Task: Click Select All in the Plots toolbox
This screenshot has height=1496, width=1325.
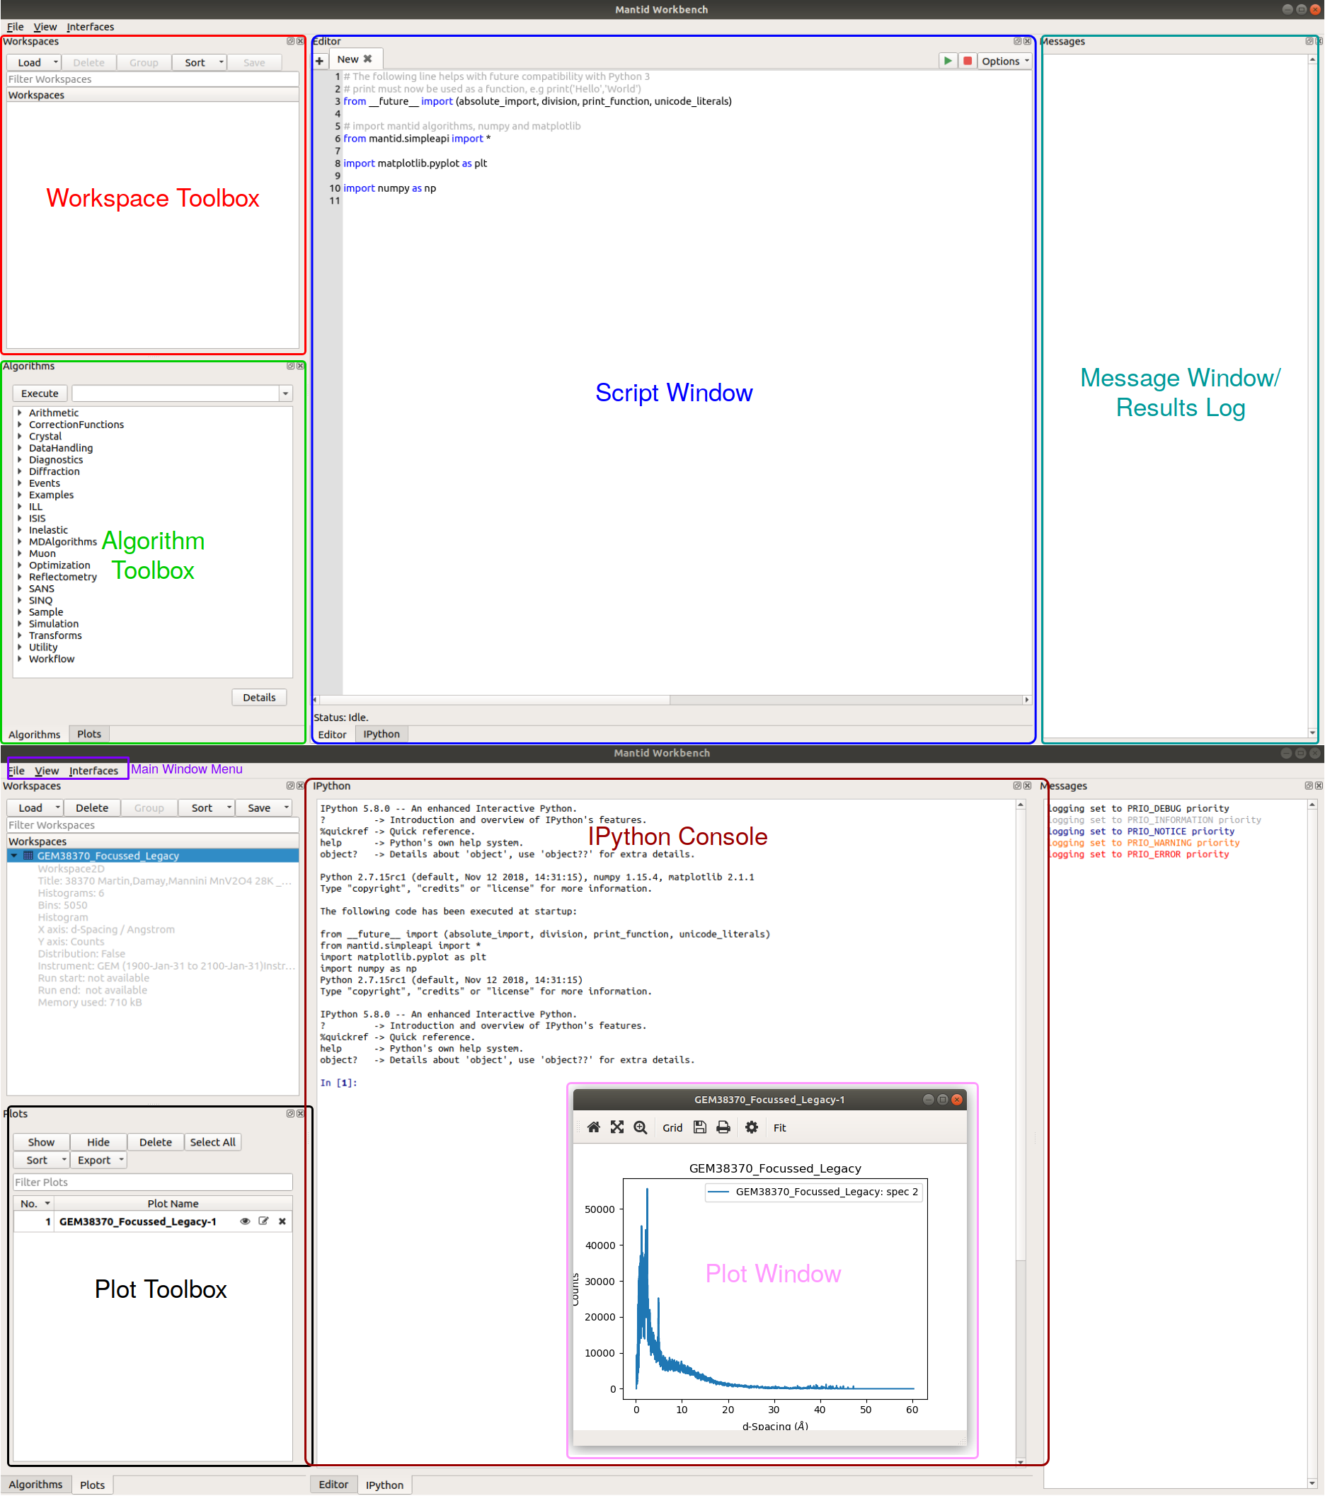Action: point(212,1141)
